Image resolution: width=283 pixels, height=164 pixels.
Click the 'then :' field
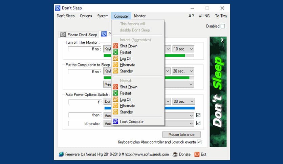(x=85, y=115)
